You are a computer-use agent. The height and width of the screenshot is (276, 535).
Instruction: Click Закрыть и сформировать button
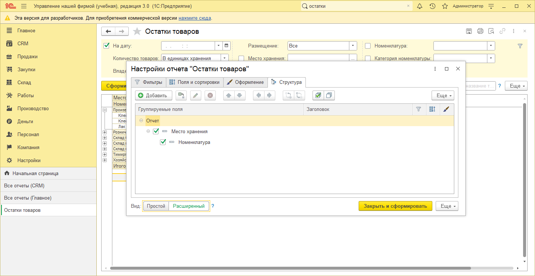(395, 206)
